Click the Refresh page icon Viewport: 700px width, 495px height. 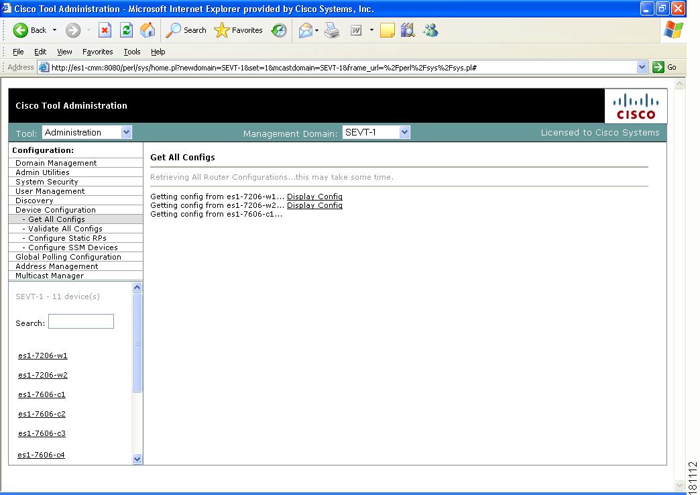click(x=126, y=30)
